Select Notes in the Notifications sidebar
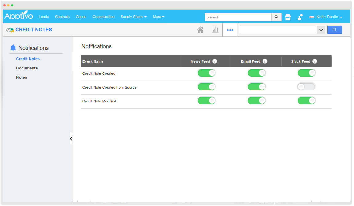The image size is (354, 206). coord(22,77)
